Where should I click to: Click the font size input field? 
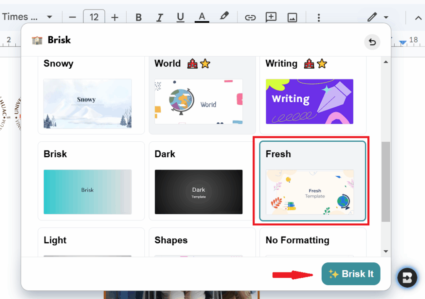point(94,17)
